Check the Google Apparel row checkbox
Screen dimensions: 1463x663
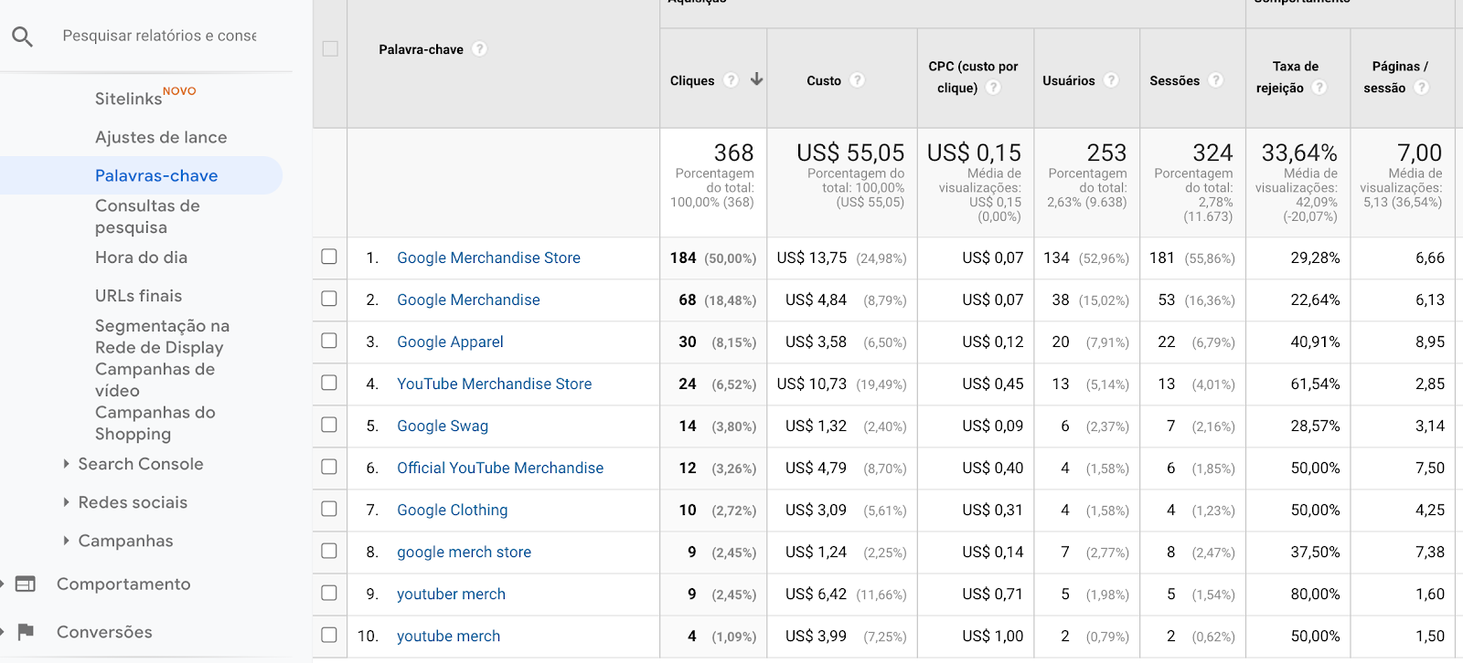tap(329, 341)
